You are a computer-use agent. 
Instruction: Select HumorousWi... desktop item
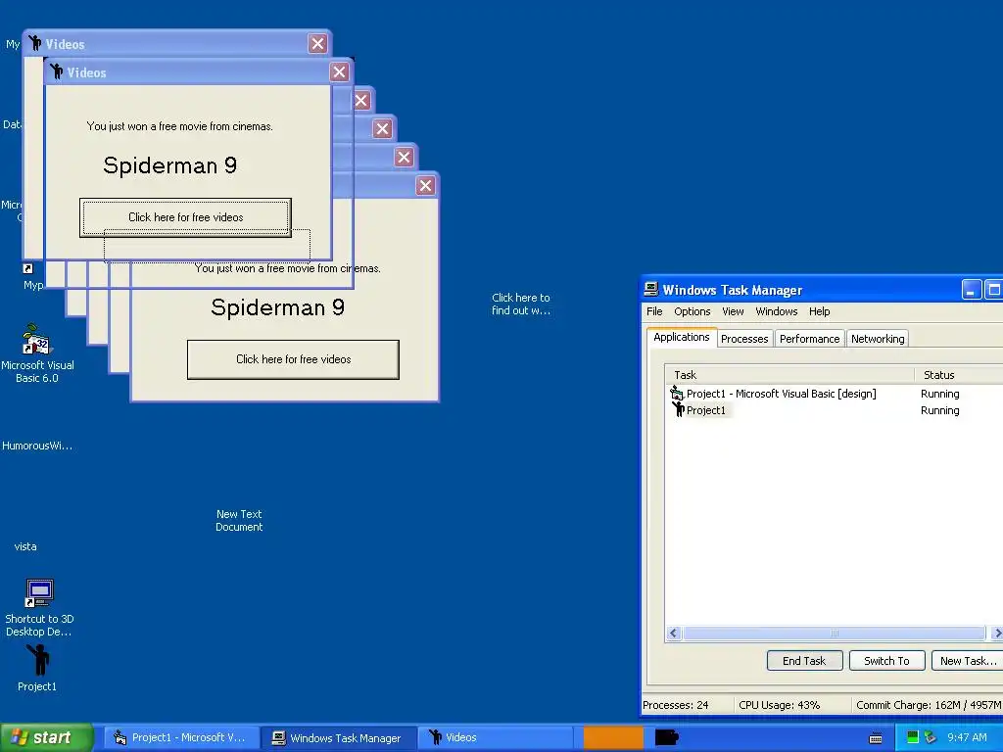37,446
